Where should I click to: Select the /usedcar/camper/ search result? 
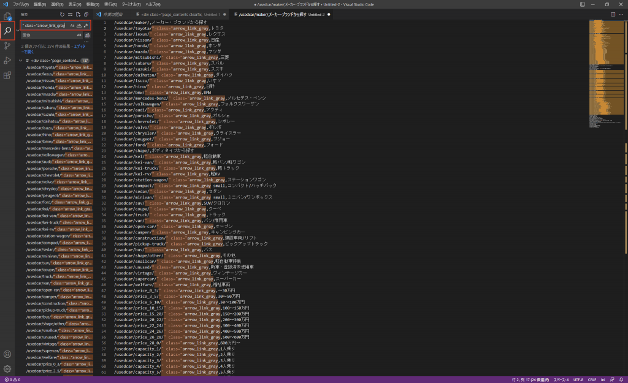click(59, 297)
